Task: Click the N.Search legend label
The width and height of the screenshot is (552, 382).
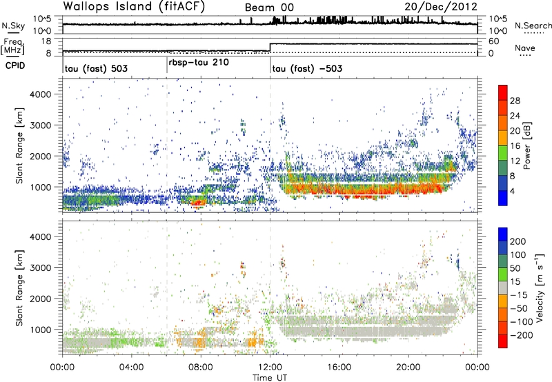Action: click(x=533, y=26)
